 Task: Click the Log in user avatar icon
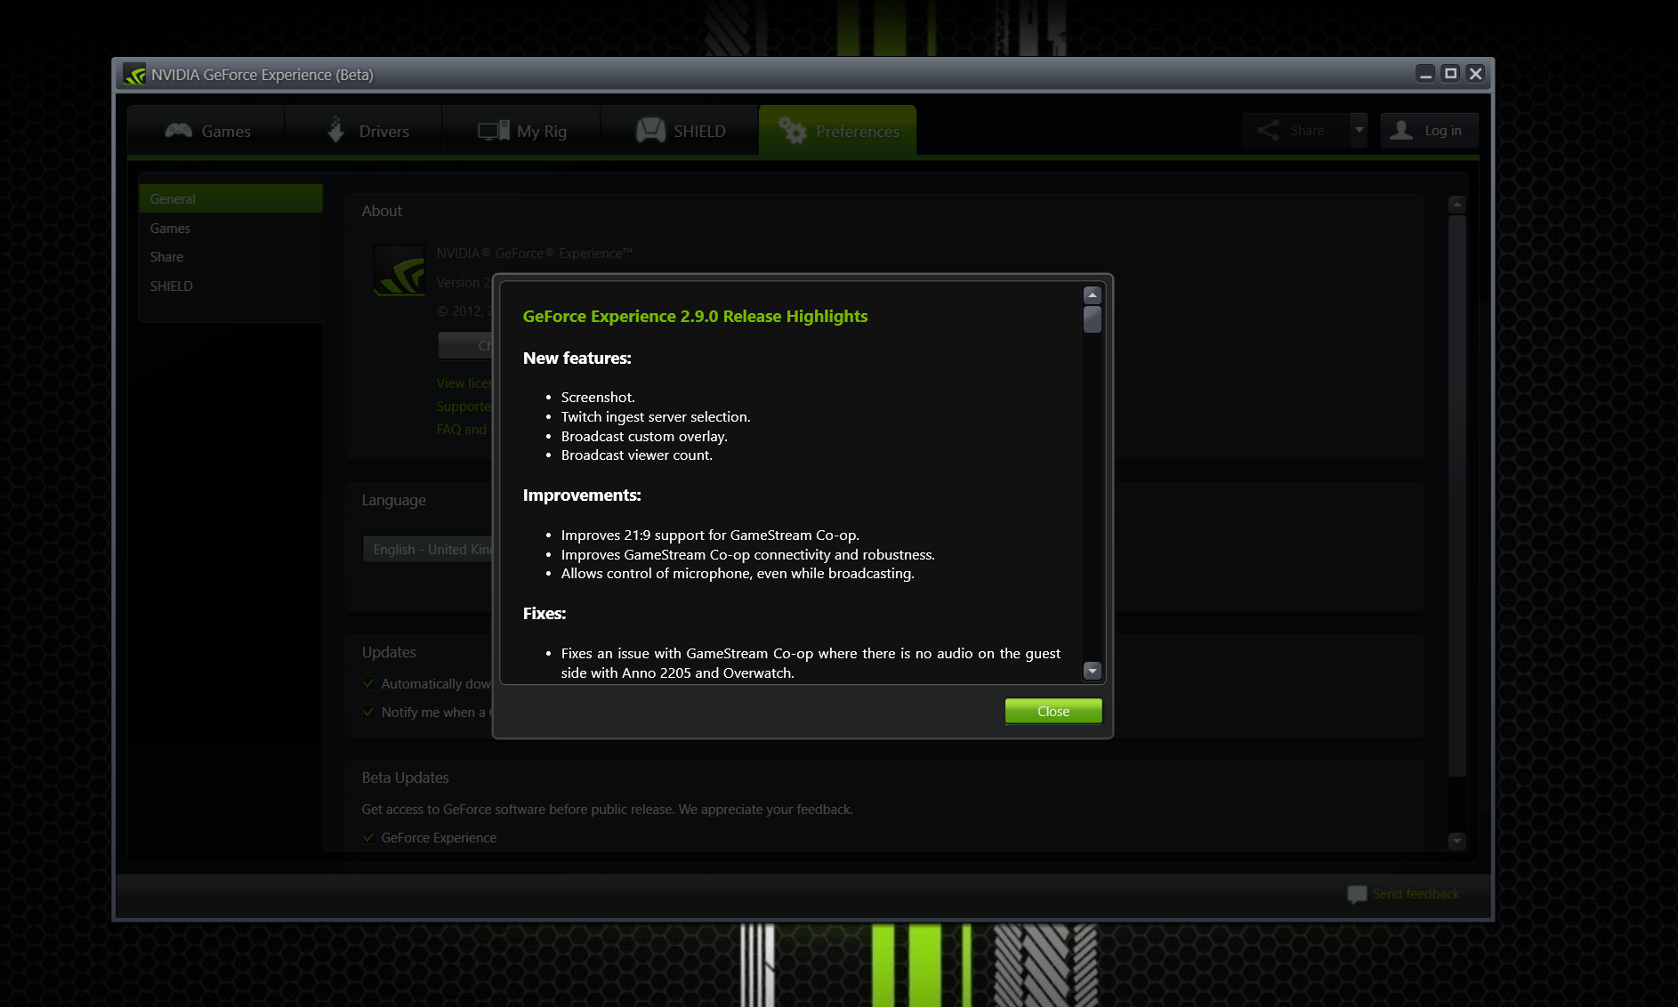[x=1401, y=130]
